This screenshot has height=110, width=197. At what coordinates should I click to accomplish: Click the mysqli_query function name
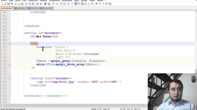[x=60, y=61]
